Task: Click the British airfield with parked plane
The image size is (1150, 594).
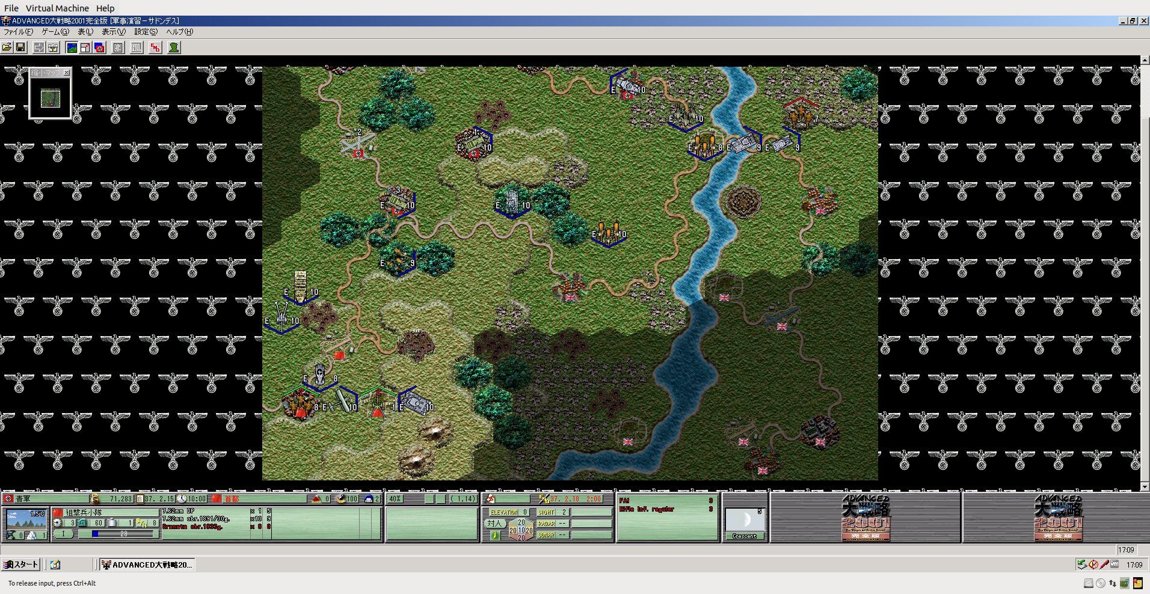Action: [781, 317]
